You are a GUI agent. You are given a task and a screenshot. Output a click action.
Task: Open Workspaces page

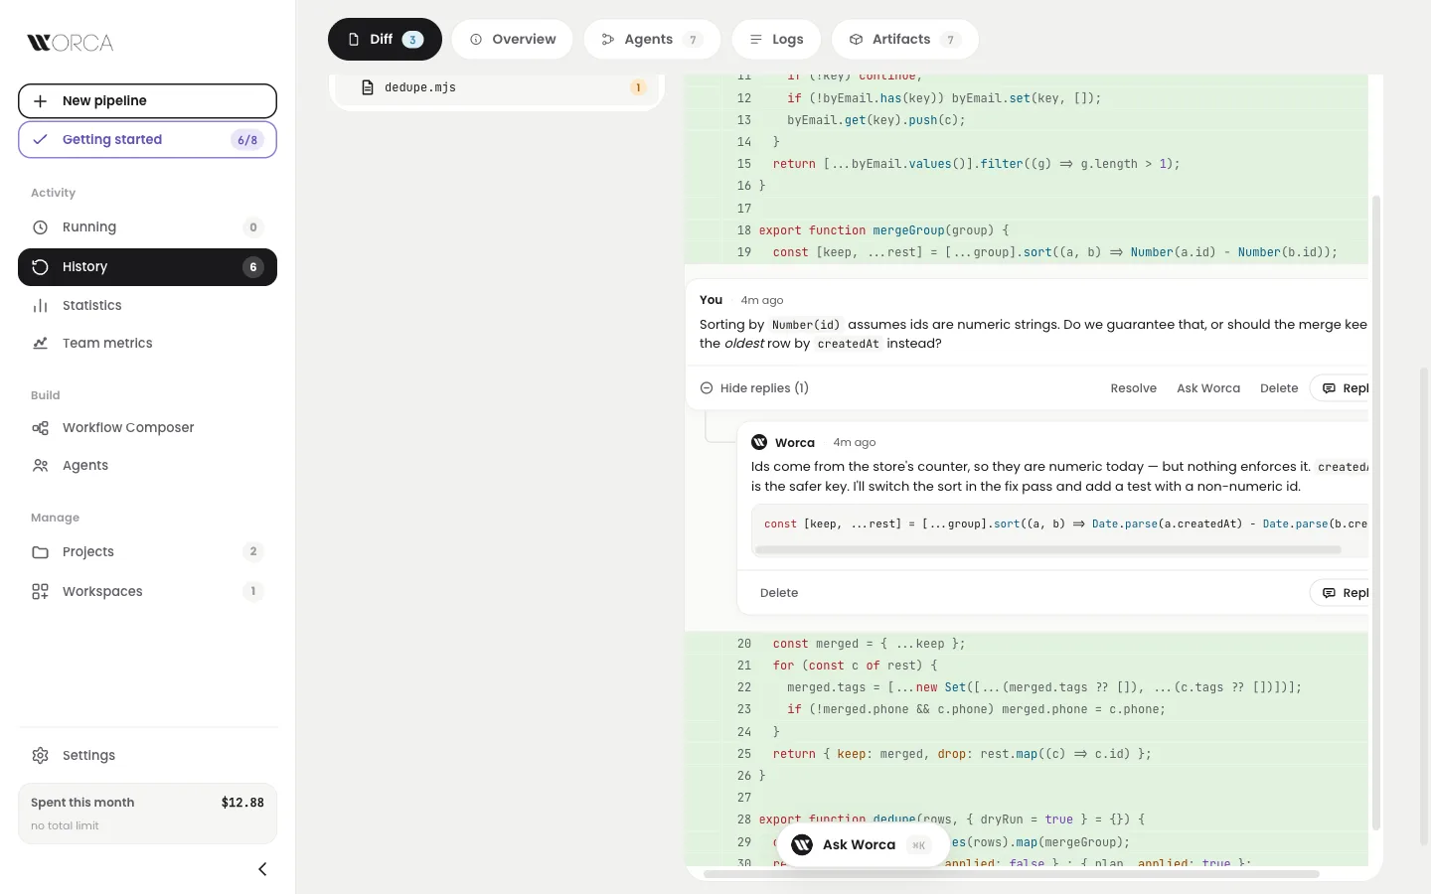[147, 592]
